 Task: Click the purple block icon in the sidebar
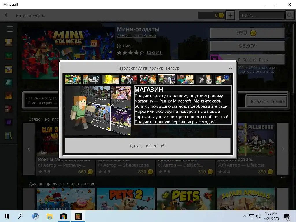point(9,122)
